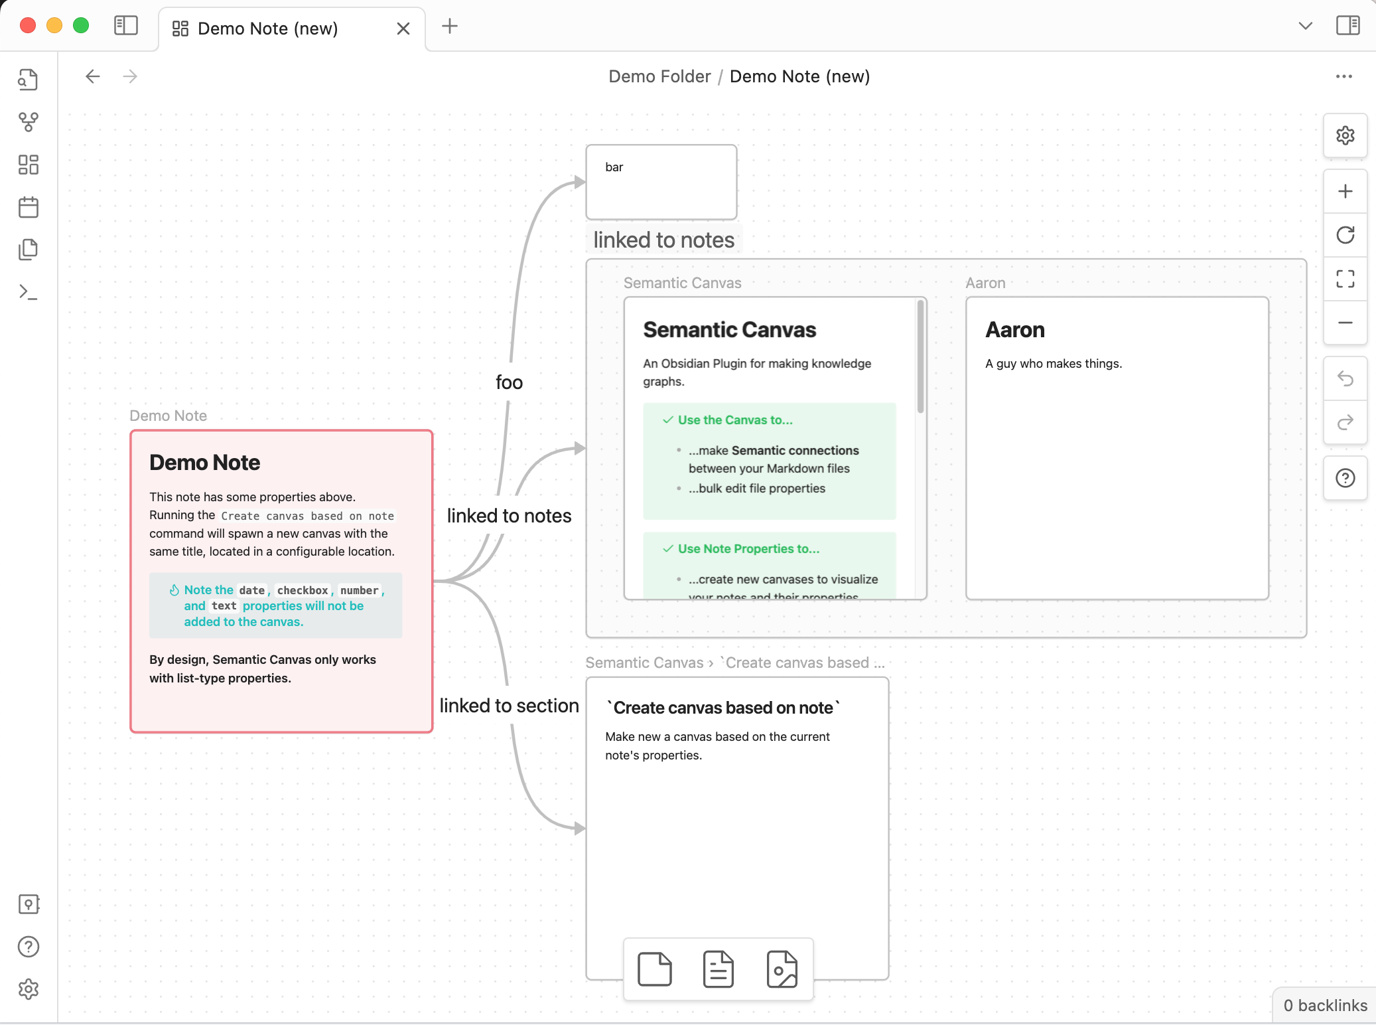The height and width of the screenshot is (1025, 1376).
Task: Click the 0 backlinks status indicator
Action: point(1324,1005)
